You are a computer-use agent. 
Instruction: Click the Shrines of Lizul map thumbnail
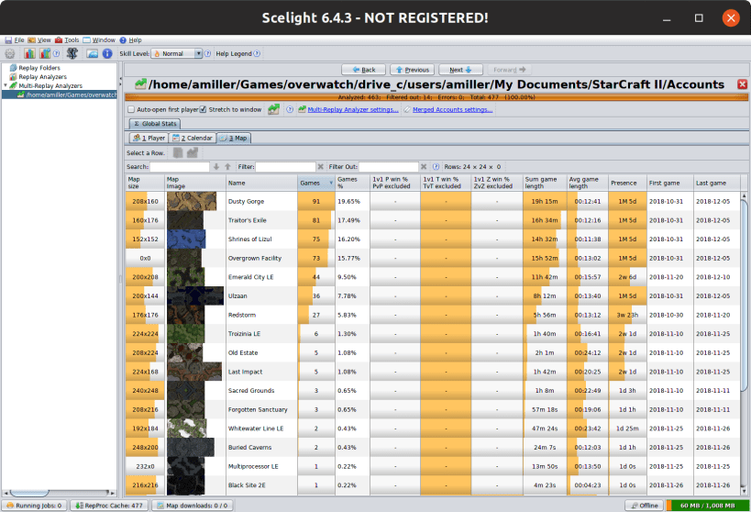[x=186, y=239]
